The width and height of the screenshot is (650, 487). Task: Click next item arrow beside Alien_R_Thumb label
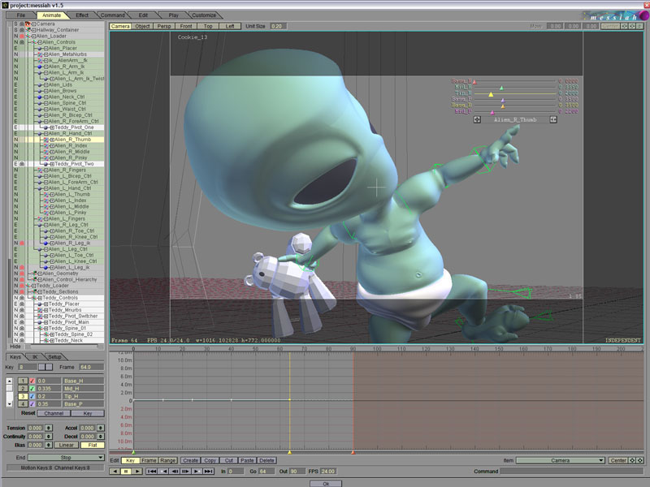(x=553, y=119)
